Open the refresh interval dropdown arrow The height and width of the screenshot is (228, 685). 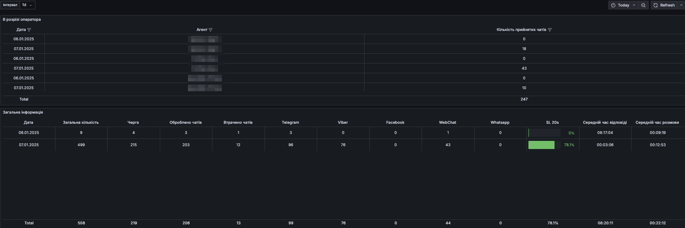pyautogui.click(x=681, y=5)
